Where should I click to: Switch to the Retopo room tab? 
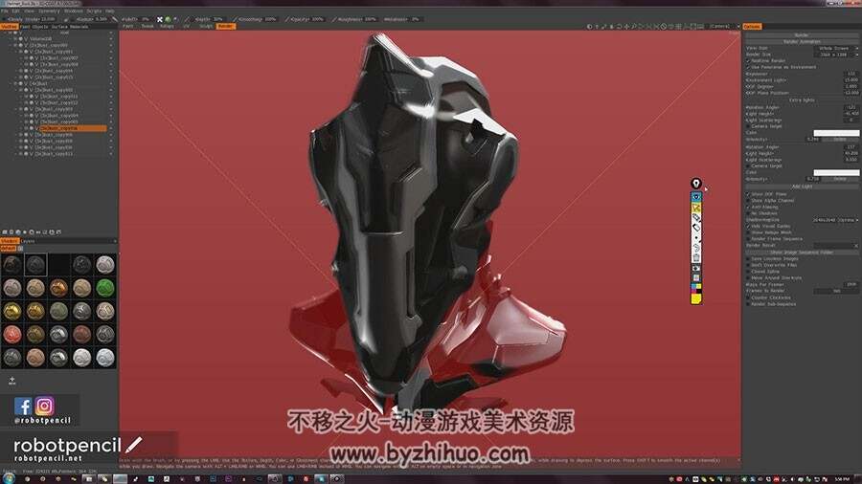click(167, 27)
